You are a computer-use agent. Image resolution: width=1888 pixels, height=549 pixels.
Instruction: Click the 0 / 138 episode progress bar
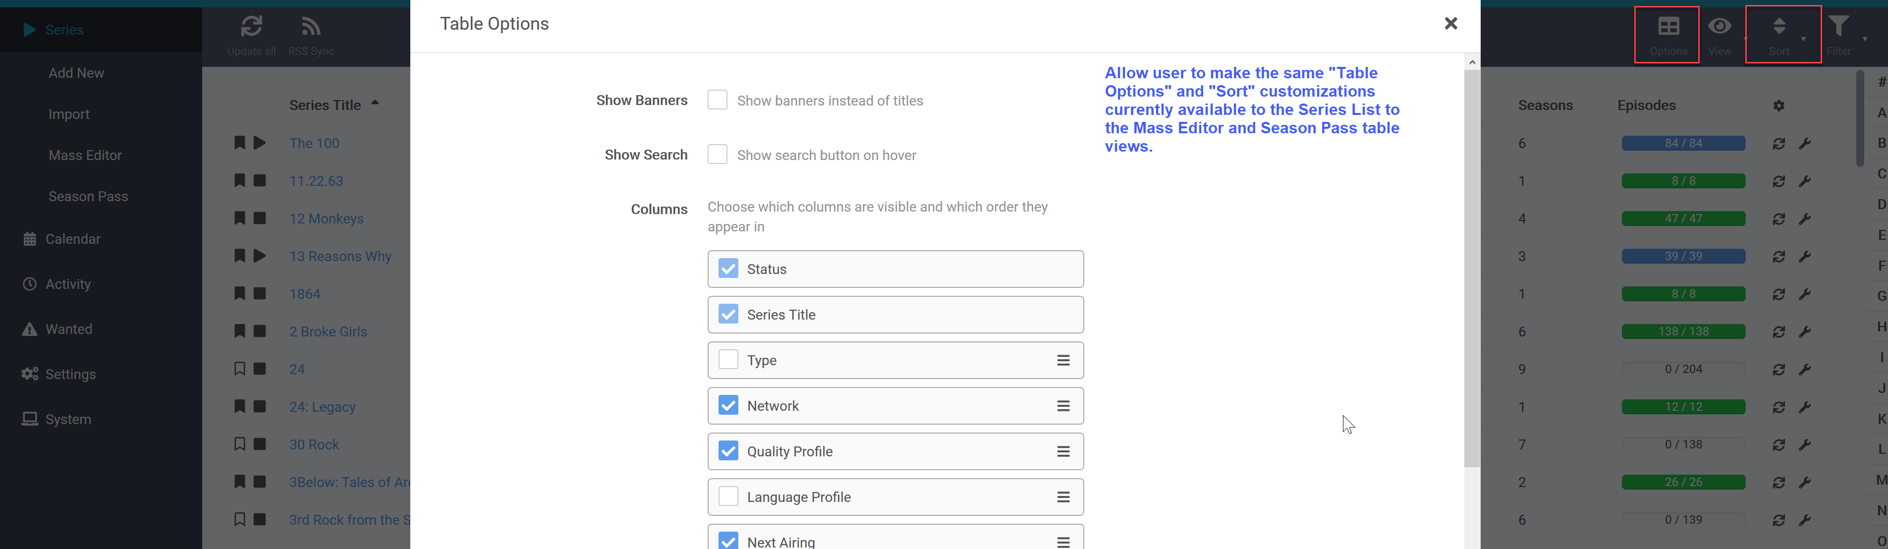pyautogui.click(x=1683, y=445)
